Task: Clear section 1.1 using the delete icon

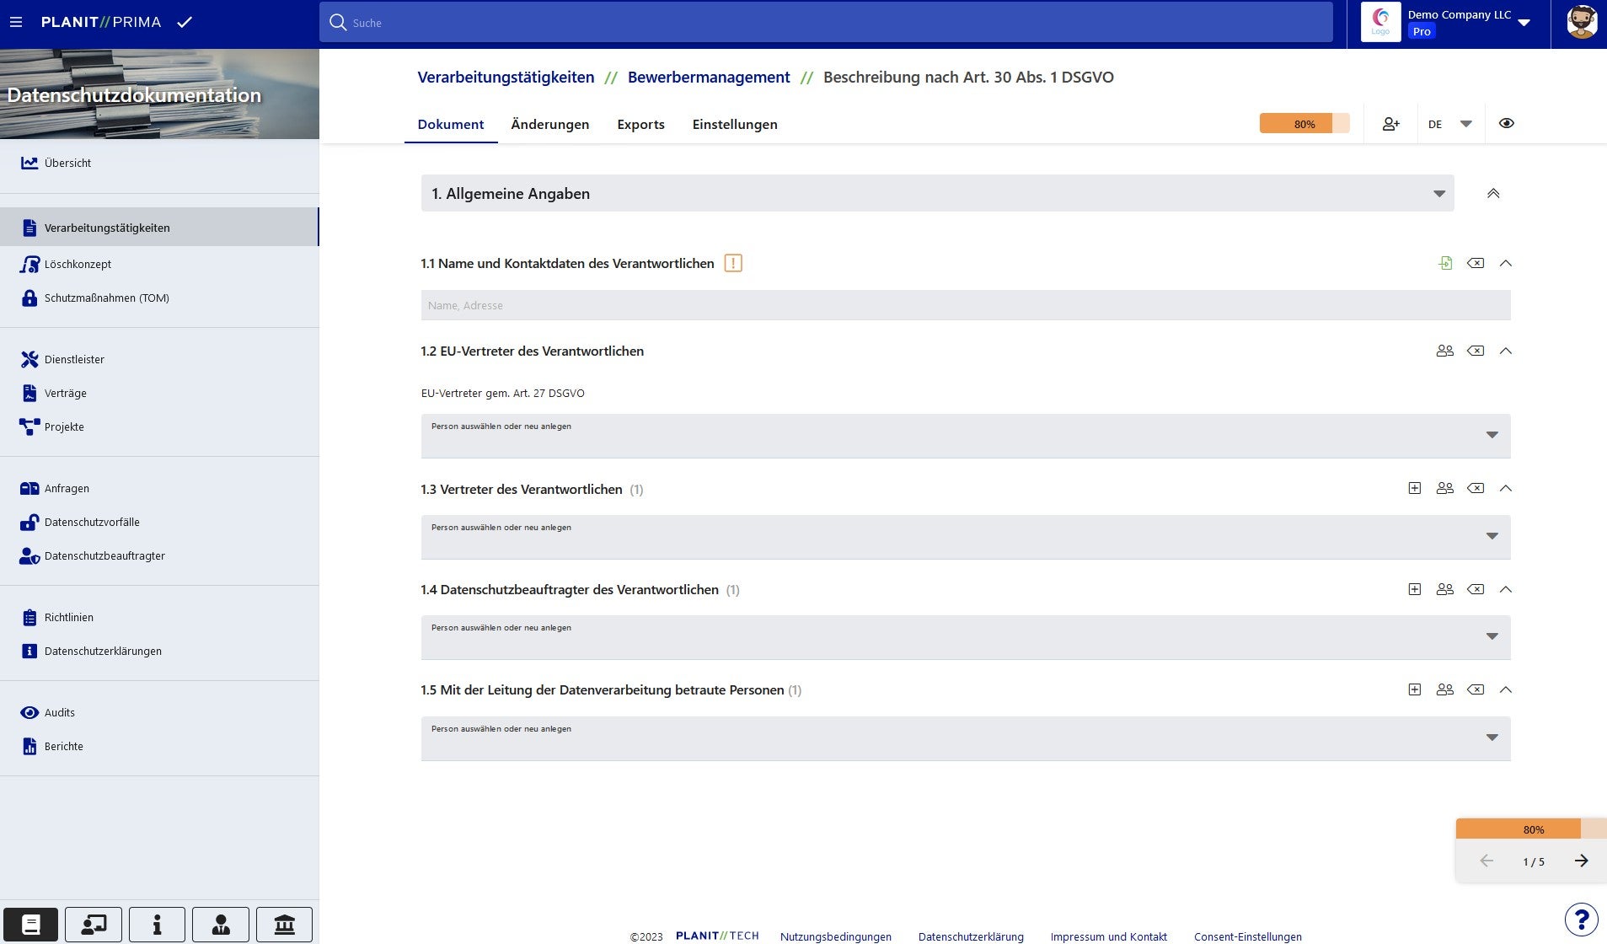Action: [1476, 263]
